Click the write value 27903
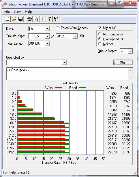The width and height of the screenshot is (139, 177). [112, 144]
